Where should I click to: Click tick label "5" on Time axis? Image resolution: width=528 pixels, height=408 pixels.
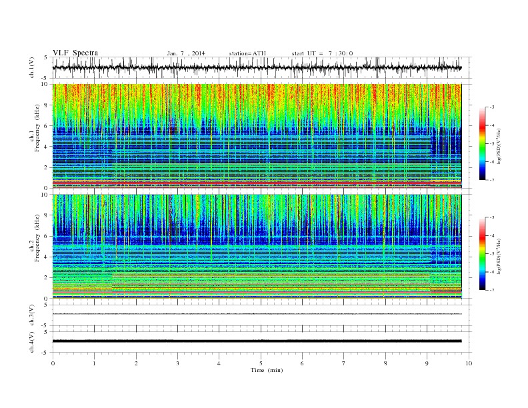(261, 363)
